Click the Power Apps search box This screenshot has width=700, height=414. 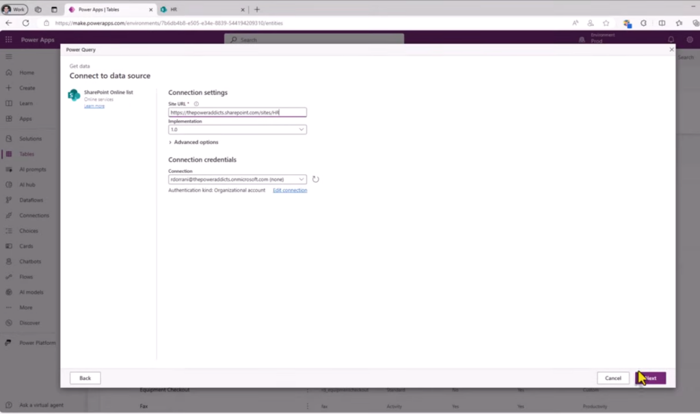[314, 39]
